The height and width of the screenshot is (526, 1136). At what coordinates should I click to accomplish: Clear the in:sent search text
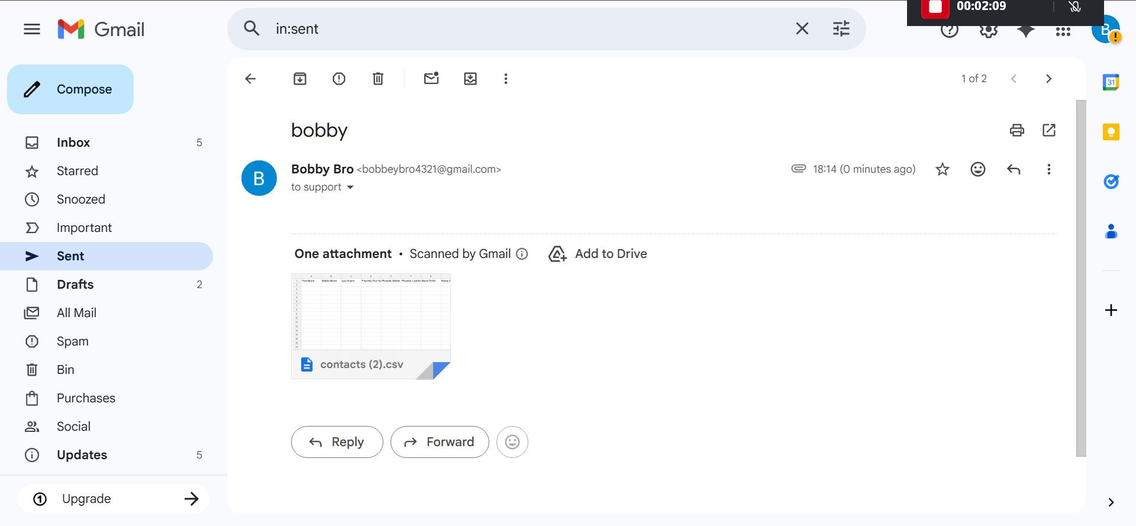(x=802, y=28)
